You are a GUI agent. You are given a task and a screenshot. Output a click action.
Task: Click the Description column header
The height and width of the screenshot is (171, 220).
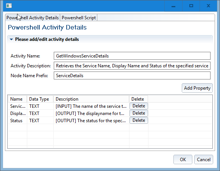pos(91,99)
